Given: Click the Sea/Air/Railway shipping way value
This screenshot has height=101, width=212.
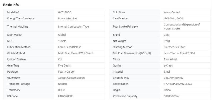Looking at the screenshot, I should click(174, 78).
